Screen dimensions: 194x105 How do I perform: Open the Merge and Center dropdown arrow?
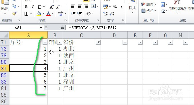coord(98,6)
